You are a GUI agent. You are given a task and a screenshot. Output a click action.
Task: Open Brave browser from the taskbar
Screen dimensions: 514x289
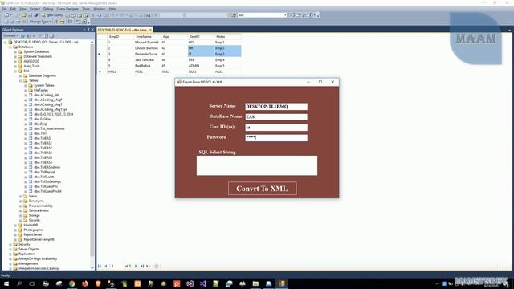[98, 283]
